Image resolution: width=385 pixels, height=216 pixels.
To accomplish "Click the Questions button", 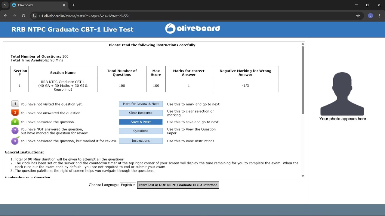I will [x=141, y=131].
